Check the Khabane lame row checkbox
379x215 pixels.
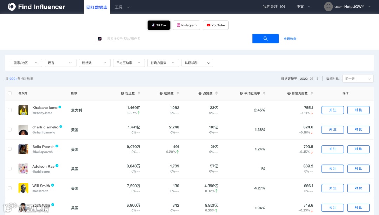(x=10, y=110)
